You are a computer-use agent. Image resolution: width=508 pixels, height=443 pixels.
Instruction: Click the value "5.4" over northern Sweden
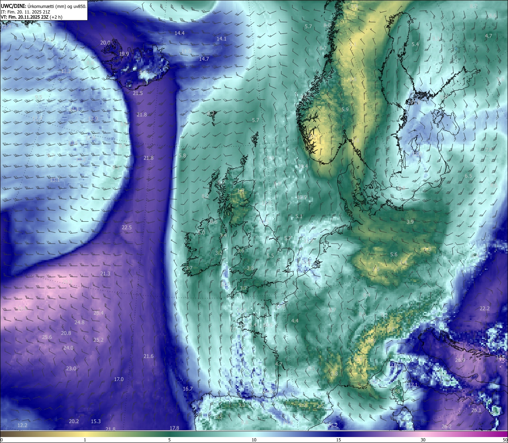(x=415, y=44)
